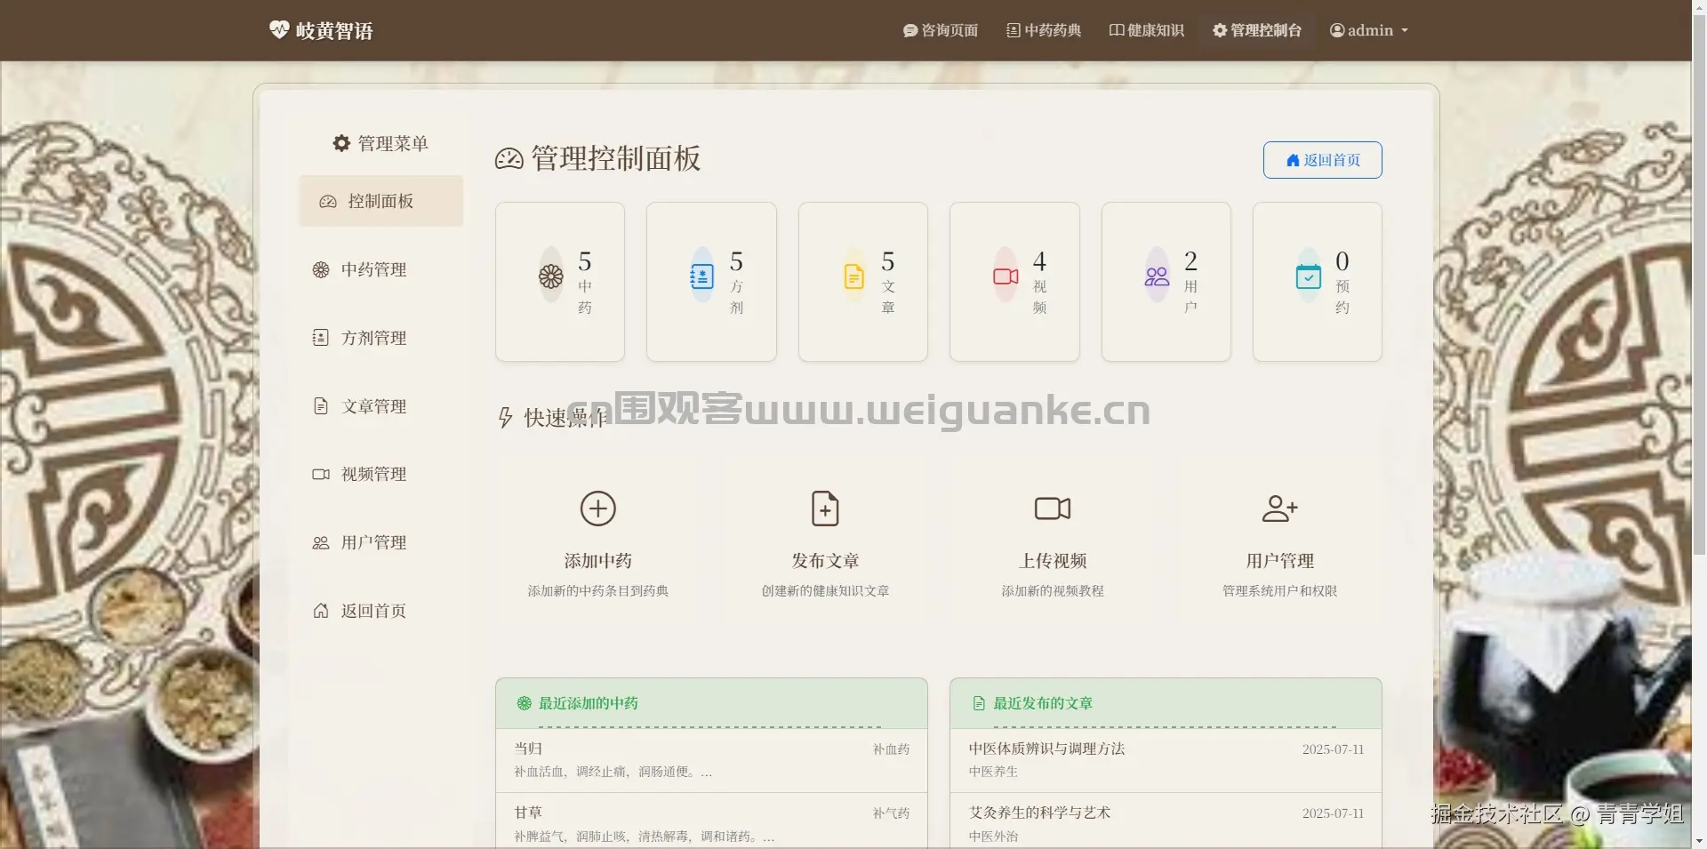The height and width of the screenshot is (849, 1707).
Task: Select 控制面板 in the sidebar menu
Action: pos(381,201)
